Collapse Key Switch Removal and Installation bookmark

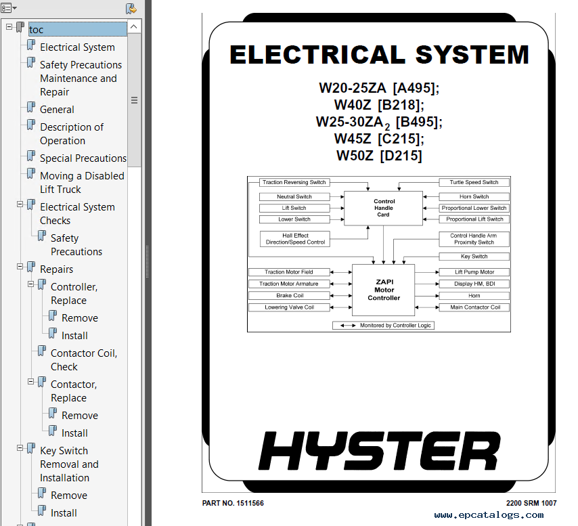tap(20, 448)
